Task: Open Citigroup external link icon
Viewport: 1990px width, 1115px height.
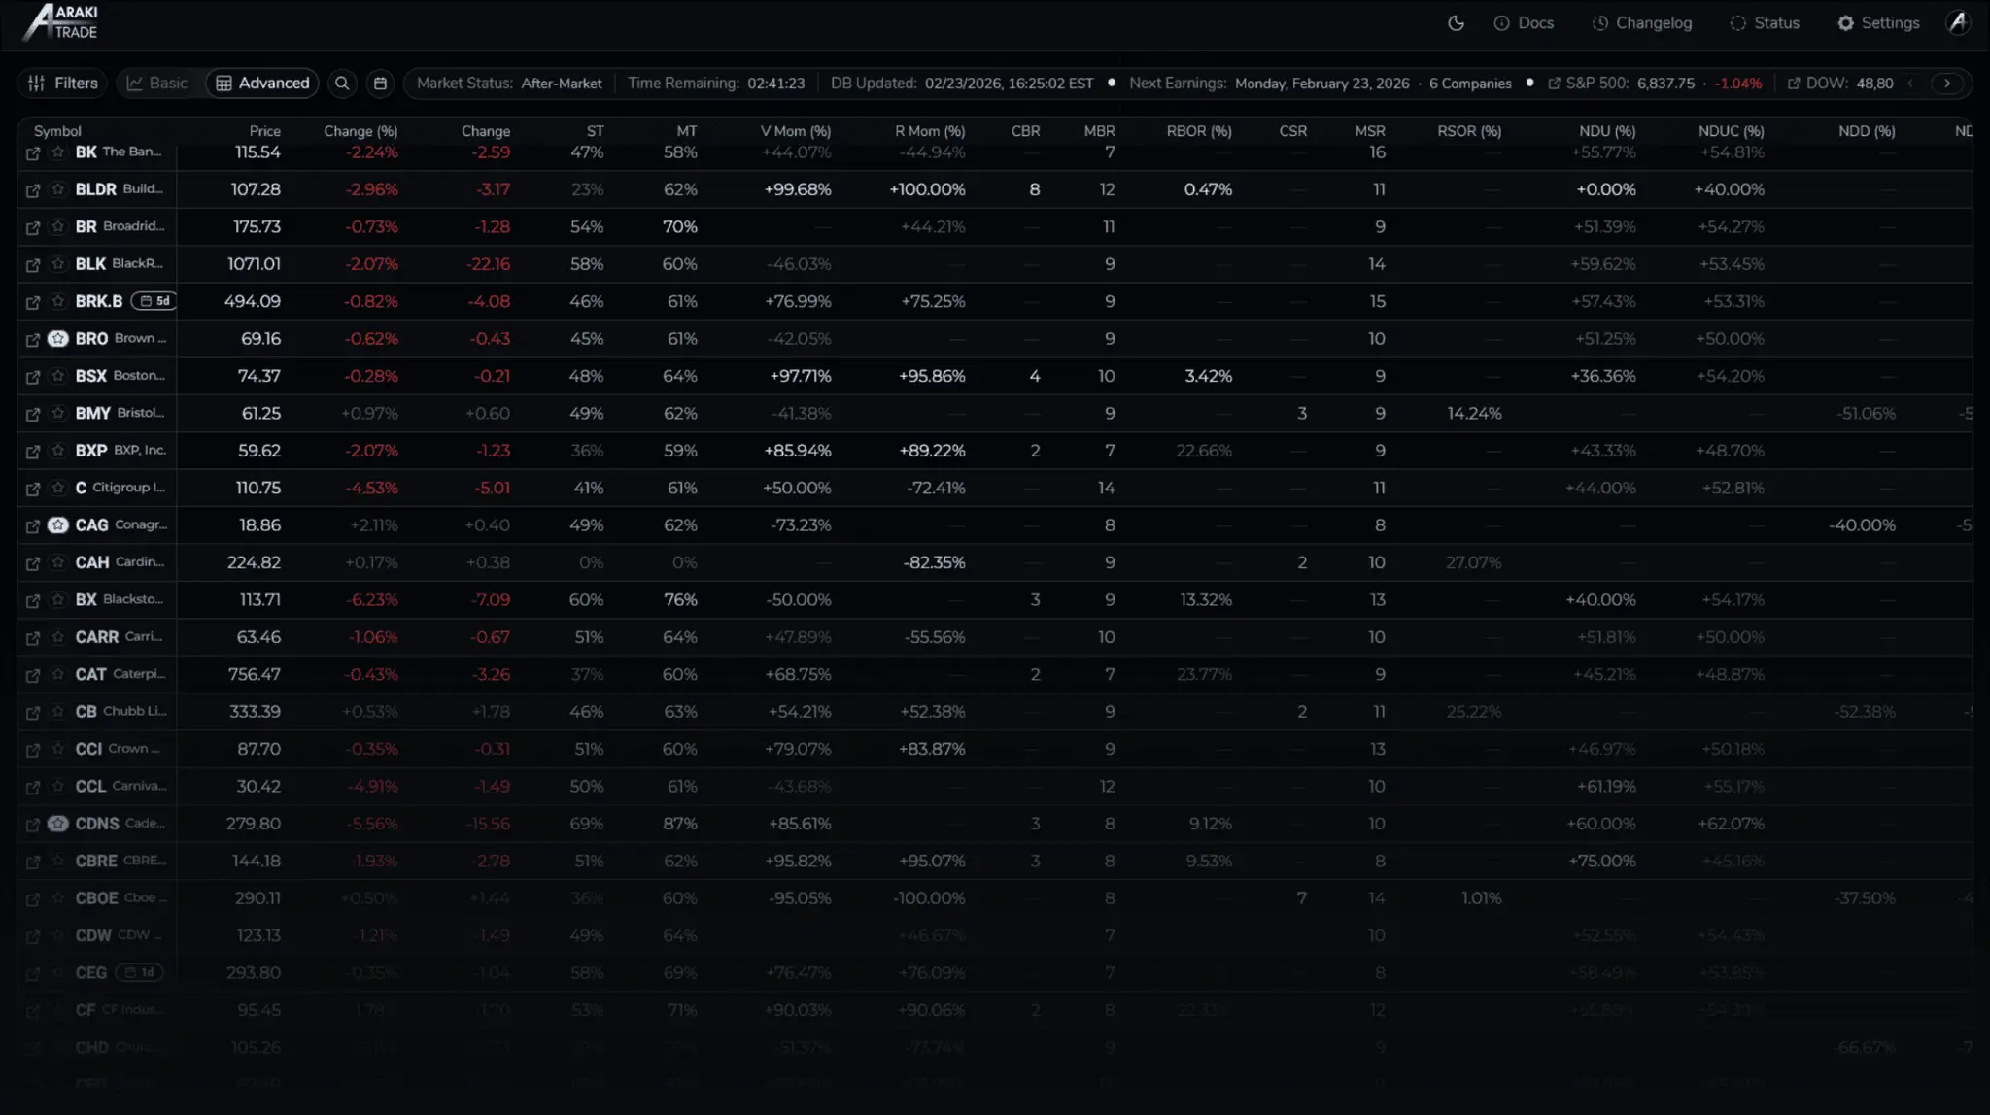Action: 33,489
